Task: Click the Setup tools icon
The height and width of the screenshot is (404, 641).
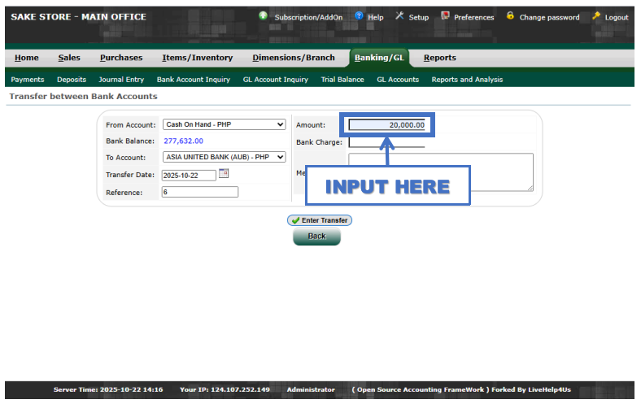Action: click(399, 16)
